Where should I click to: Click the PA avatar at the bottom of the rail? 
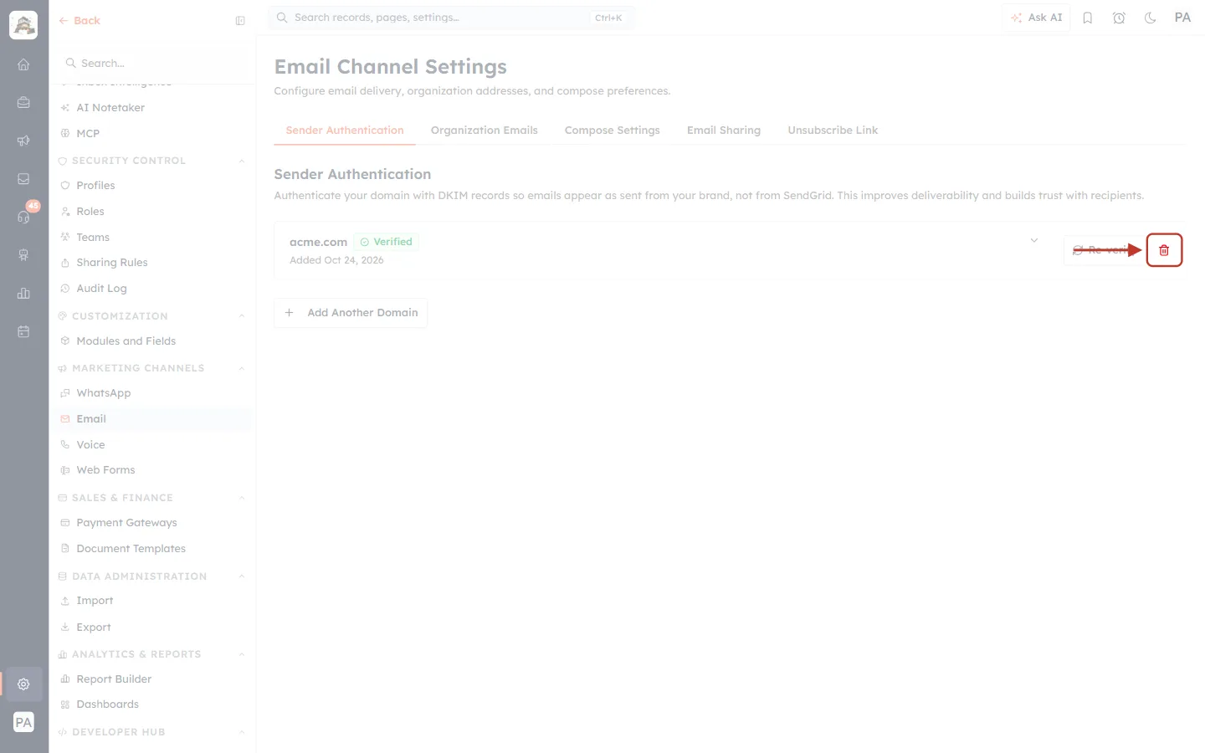23,723
